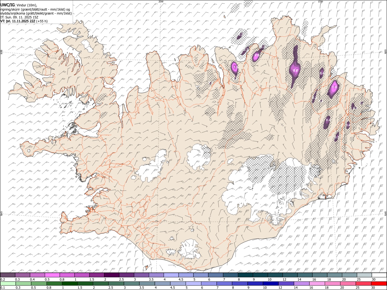Click the "UWC/IG: Vindur (10m)," title line

coord(18,5)
